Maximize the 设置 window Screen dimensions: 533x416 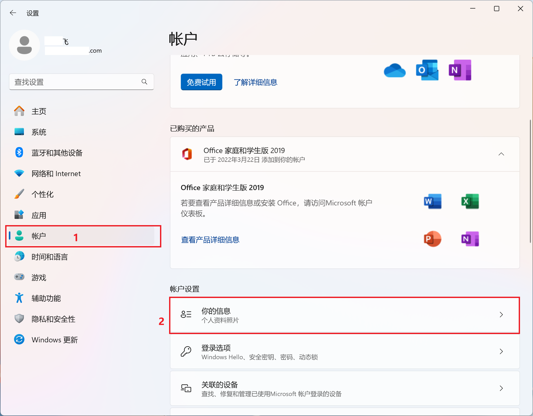(x=497, y=9)
